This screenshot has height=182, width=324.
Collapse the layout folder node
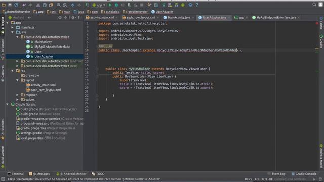point(17,80)
